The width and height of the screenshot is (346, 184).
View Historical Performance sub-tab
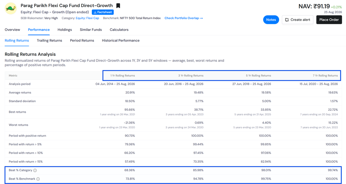121,40
